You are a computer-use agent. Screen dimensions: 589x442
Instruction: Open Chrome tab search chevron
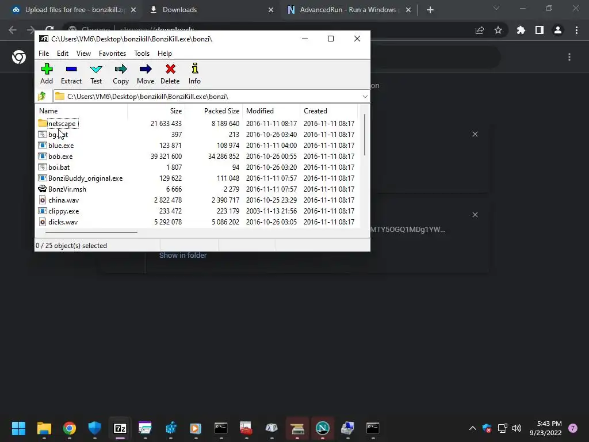(496, 8)
